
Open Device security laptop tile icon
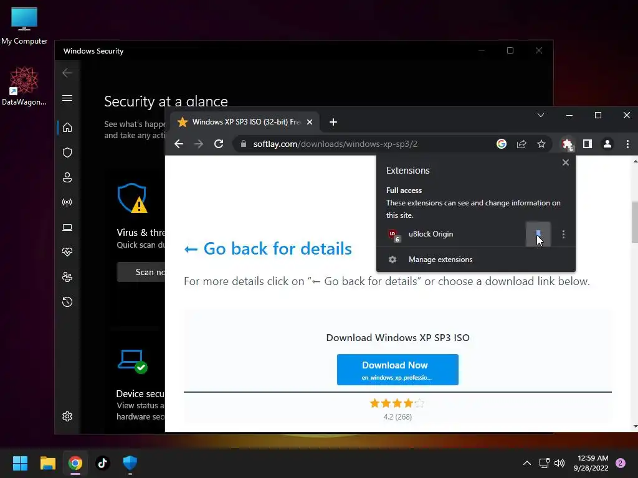pyautogui.click(x=133, y=362)
